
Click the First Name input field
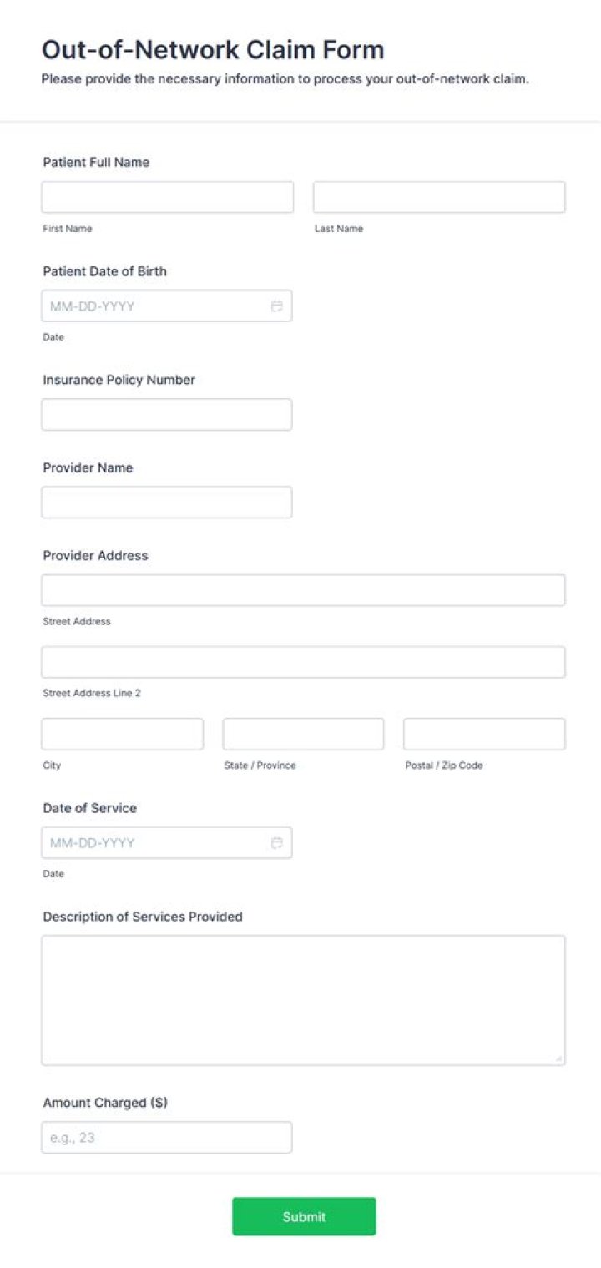click(x=167, y=196)
